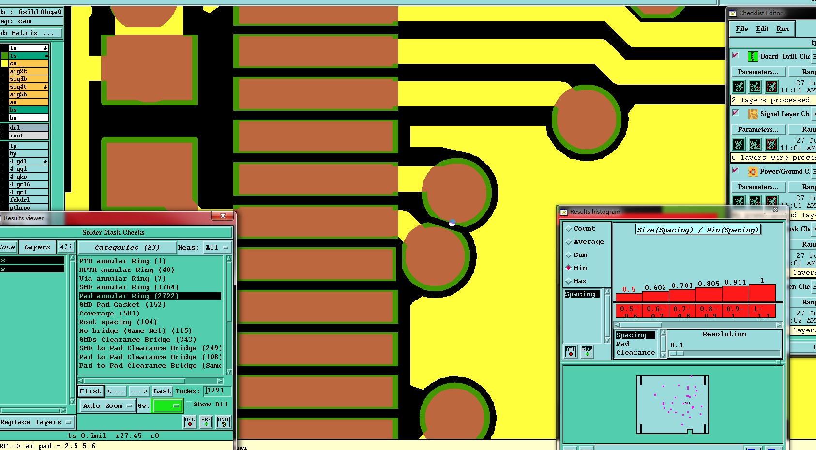816x450 pixels.
Task: Click red-framed third run icon under Board-Drill Checks
Action: pos(772,87)
